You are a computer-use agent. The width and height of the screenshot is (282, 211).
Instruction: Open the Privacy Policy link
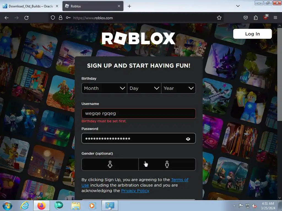135,191
